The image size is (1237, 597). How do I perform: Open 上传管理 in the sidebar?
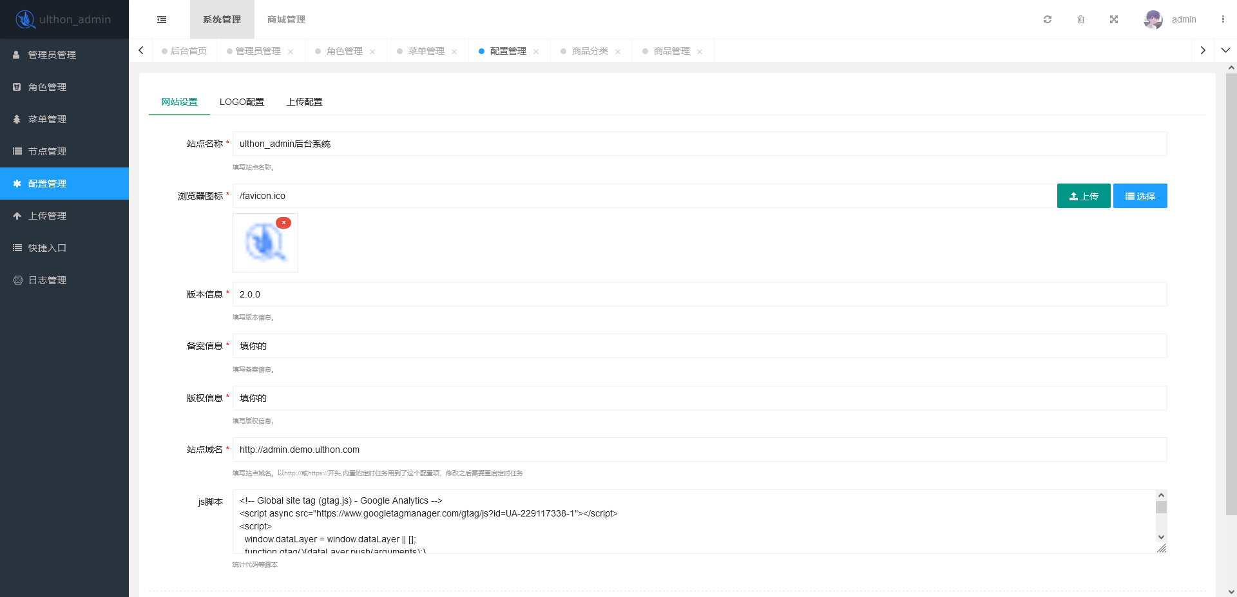click(64, 216)
